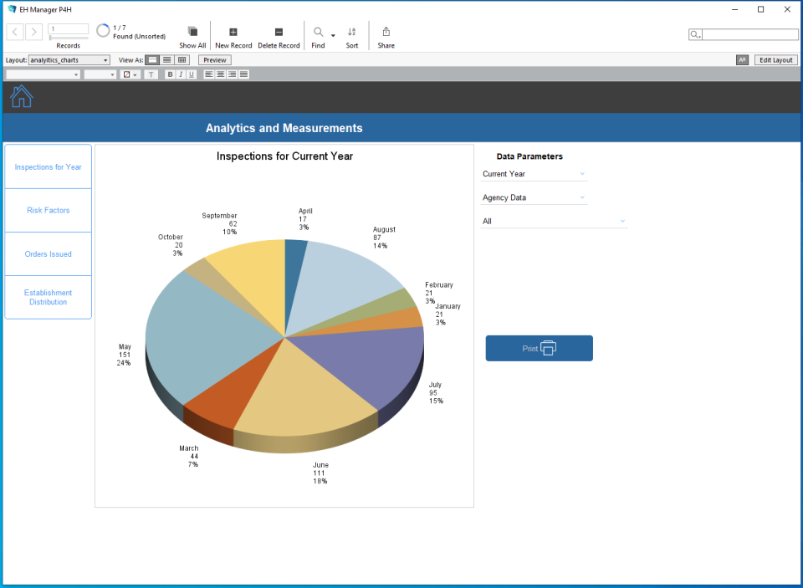803x588 pixels.
Task: Select the Home navigation icon
Action: [20, 95]
